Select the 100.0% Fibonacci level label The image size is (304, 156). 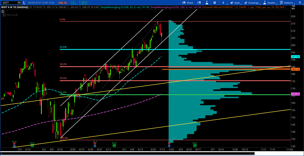tap(64, 138)
